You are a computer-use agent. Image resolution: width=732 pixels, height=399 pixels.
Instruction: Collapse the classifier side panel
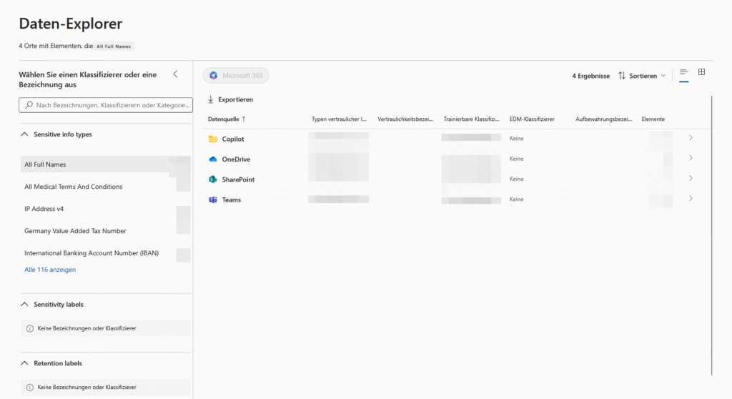[x=176, y=74]
